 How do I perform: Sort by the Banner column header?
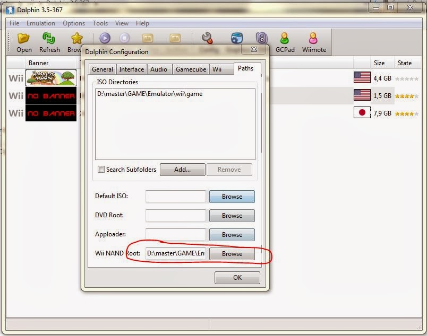pos(38,63)
